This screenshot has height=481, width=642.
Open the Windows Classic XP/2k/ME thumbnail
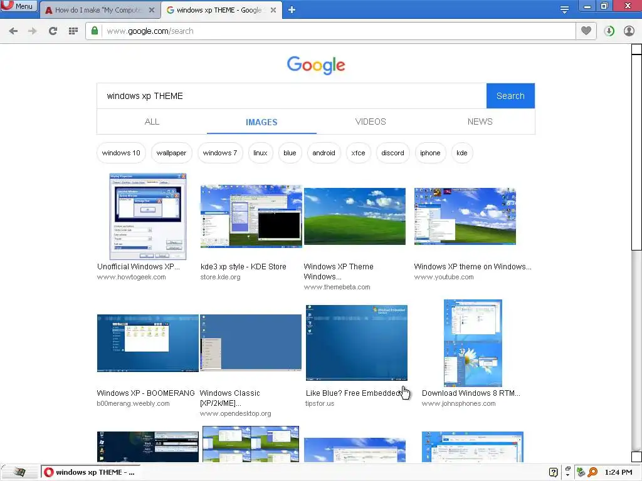pos(251,343)
